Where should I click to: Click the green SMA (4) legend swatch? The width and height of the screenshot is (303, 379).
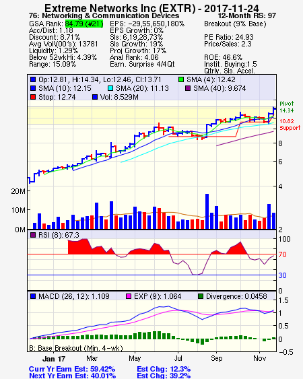click(181, 79)
